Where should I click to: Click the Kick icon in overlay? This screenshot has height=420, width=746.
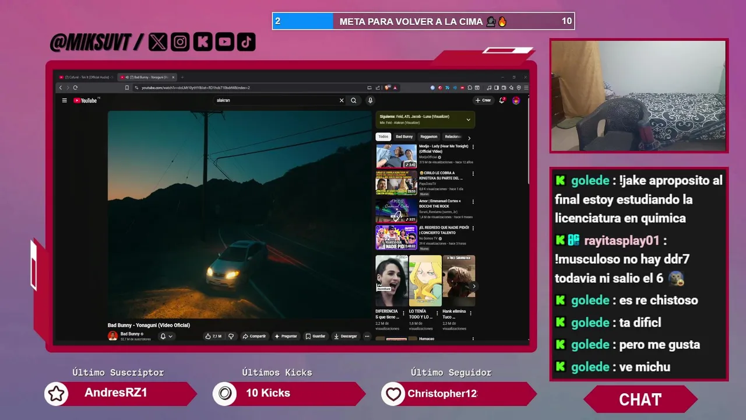click(x=202, y=41)
